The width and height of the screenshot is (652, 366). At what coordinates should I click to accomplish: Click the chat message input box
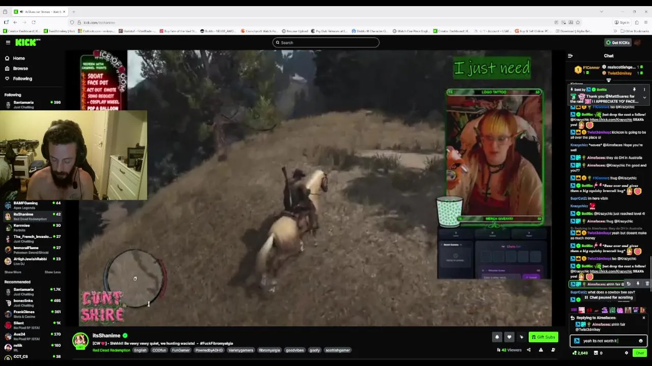tap(608, 341)
